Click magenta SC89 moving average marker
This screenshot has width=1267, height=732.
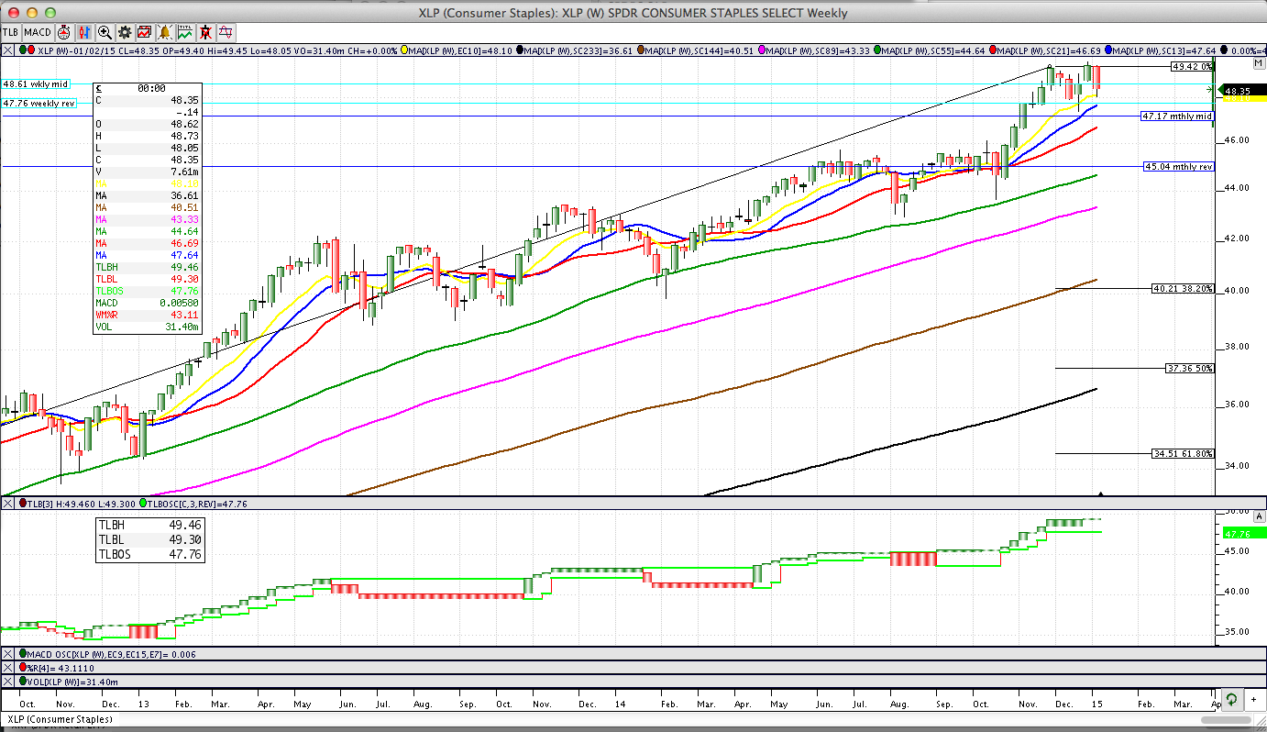(x=760, y=50)
